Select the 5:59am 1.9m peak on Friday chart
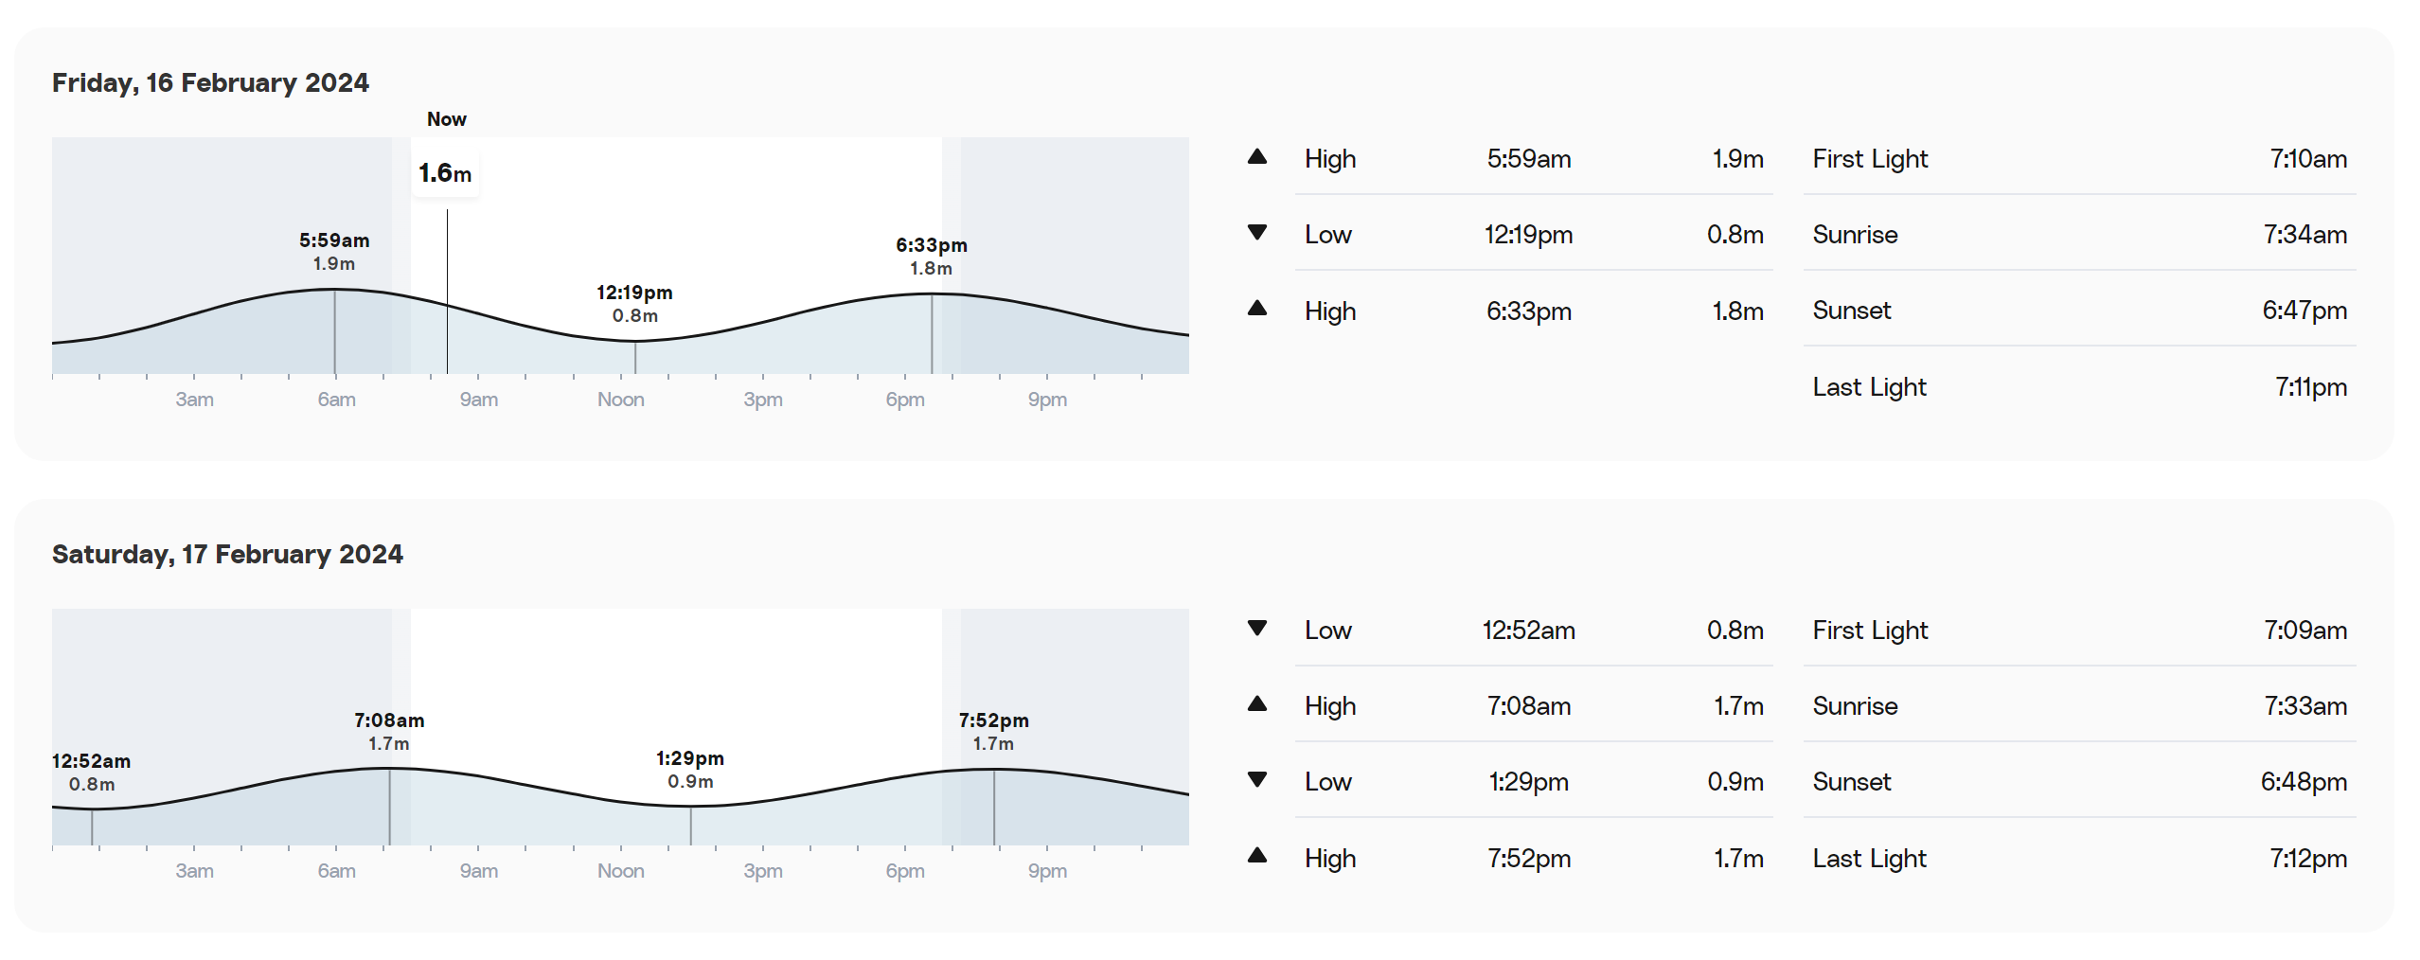 point(334,252)
